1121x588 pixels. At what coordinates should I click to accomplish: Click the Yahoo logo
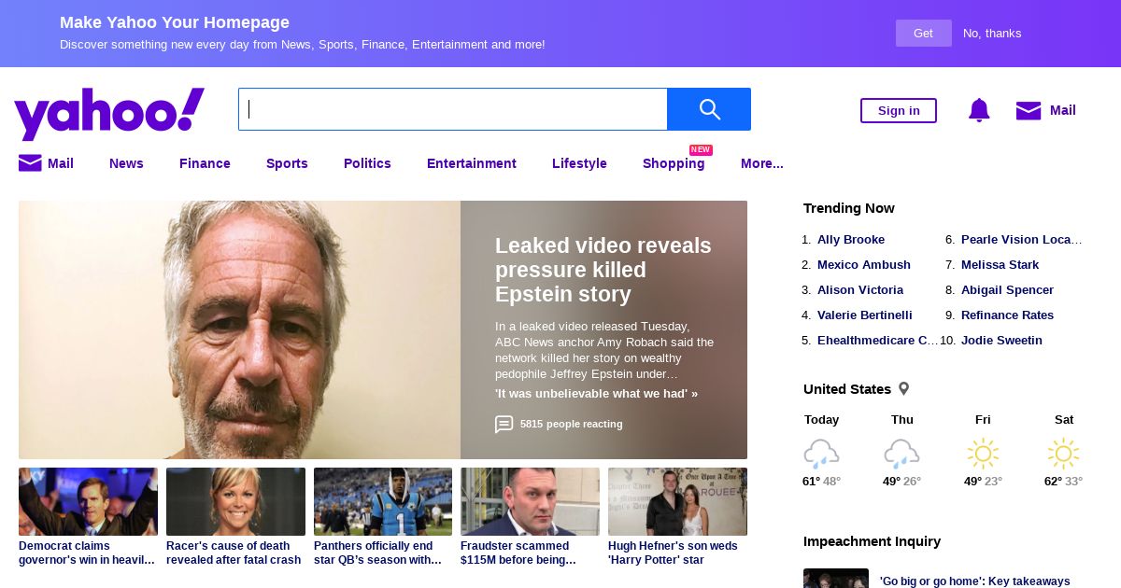click(x=109, y=113)
